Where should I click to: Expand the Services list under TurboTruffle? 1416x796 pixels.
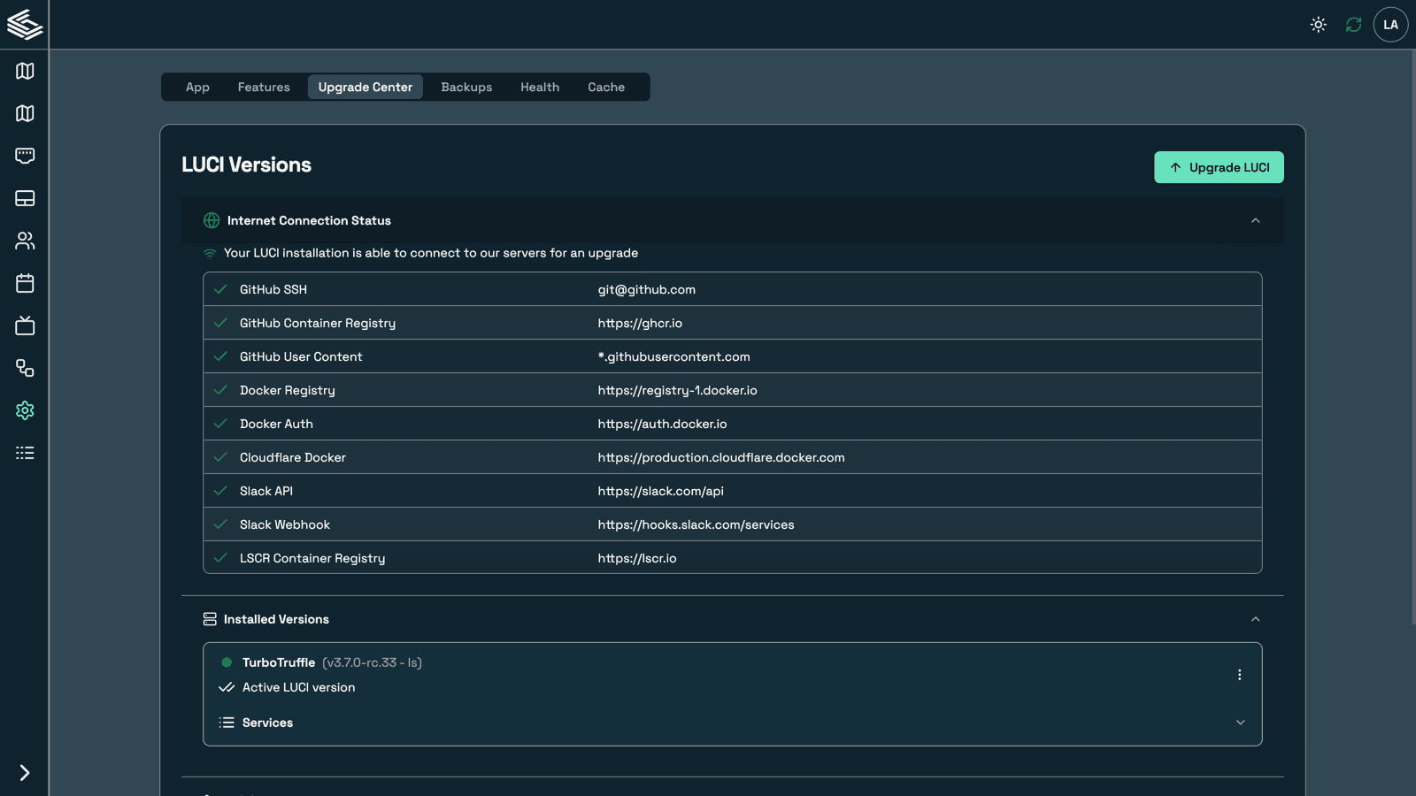(1240, 723)
